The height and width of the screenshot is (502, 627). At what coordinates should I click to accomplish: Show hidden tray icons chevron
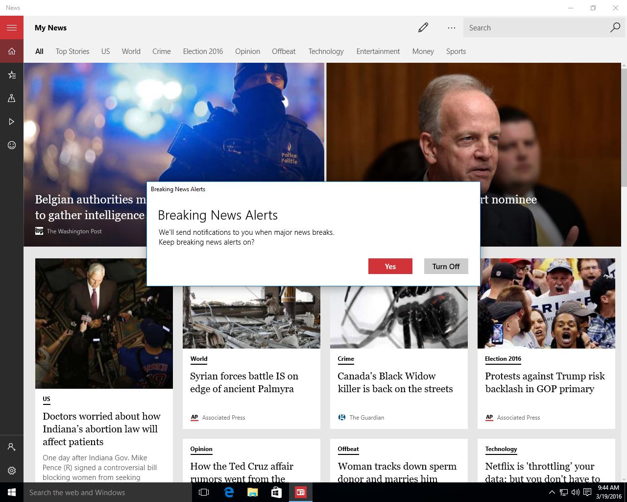point(552,492)
